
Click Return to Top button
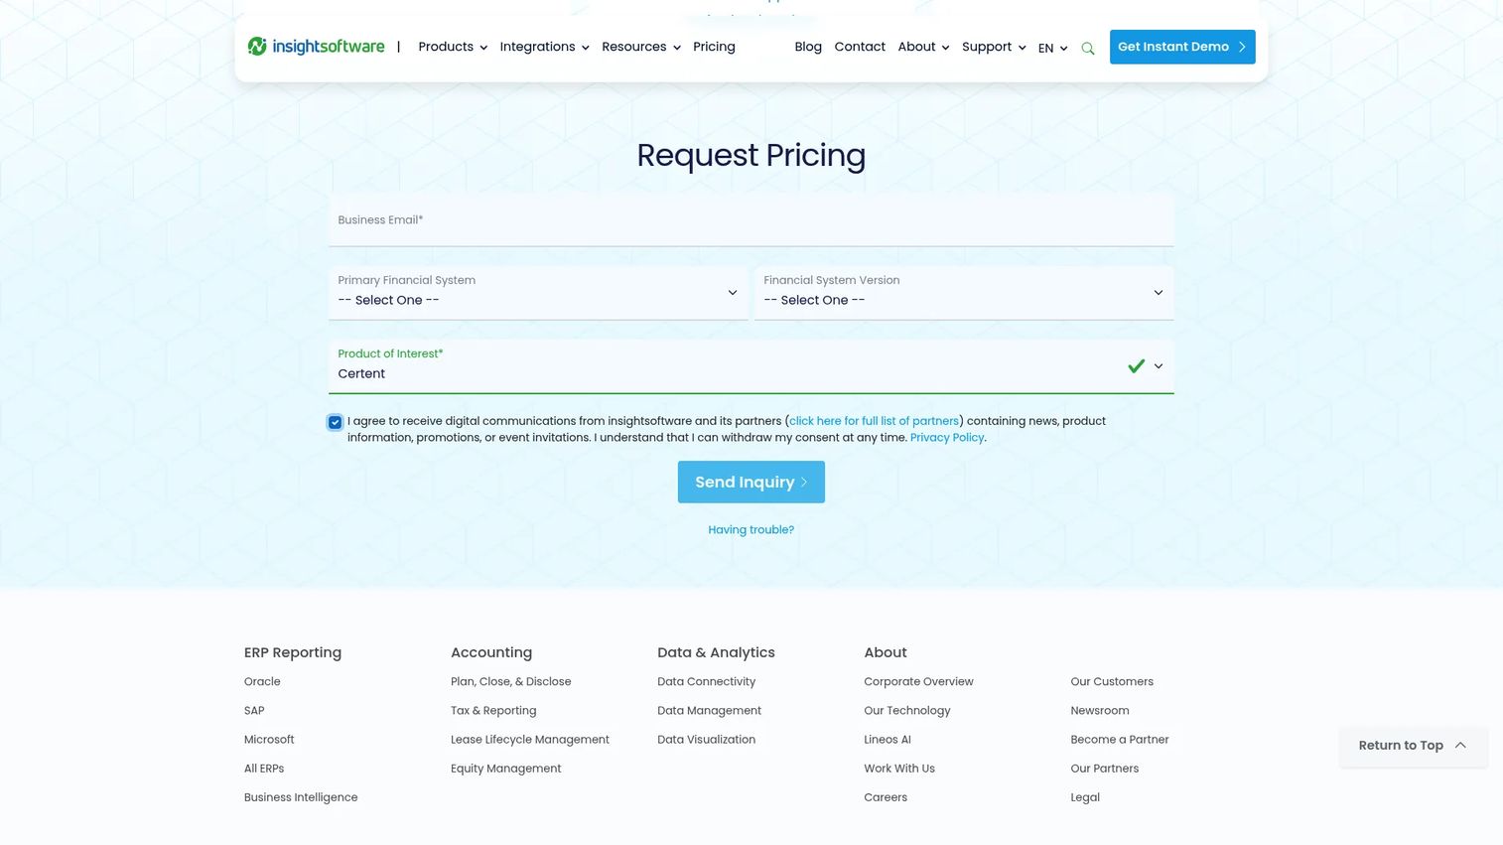1413,746
